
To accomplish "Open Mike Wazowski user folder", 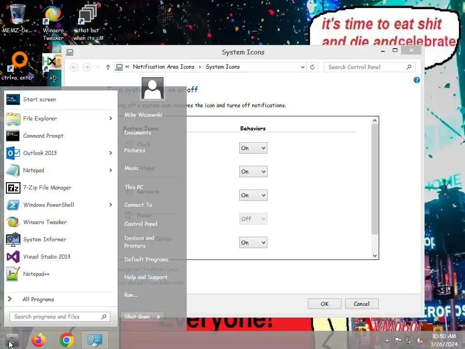I will (x=143, y=115).
